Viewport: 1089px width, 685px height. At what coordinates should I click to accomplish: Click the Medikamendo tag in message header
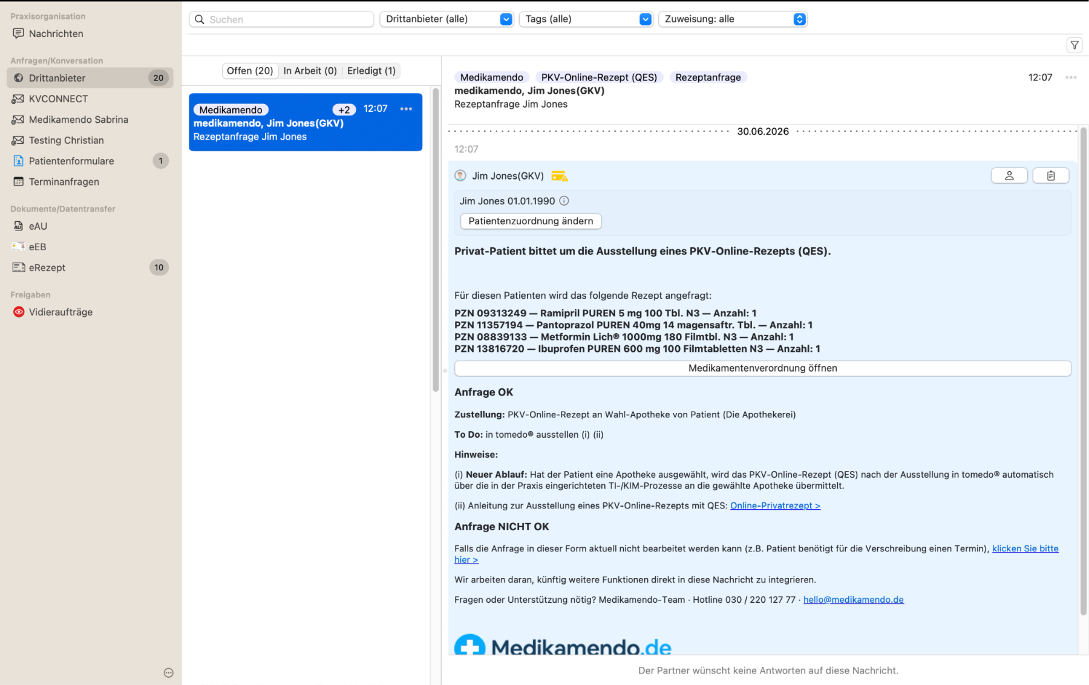491,77
